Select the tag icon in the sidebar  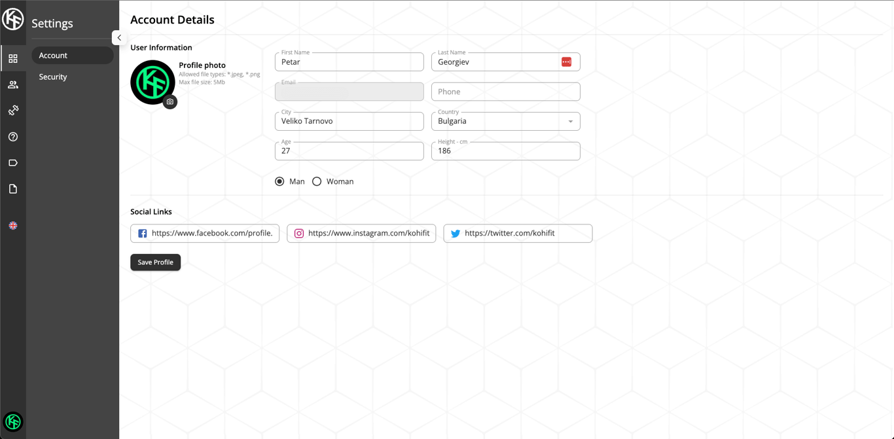[13, 163]
